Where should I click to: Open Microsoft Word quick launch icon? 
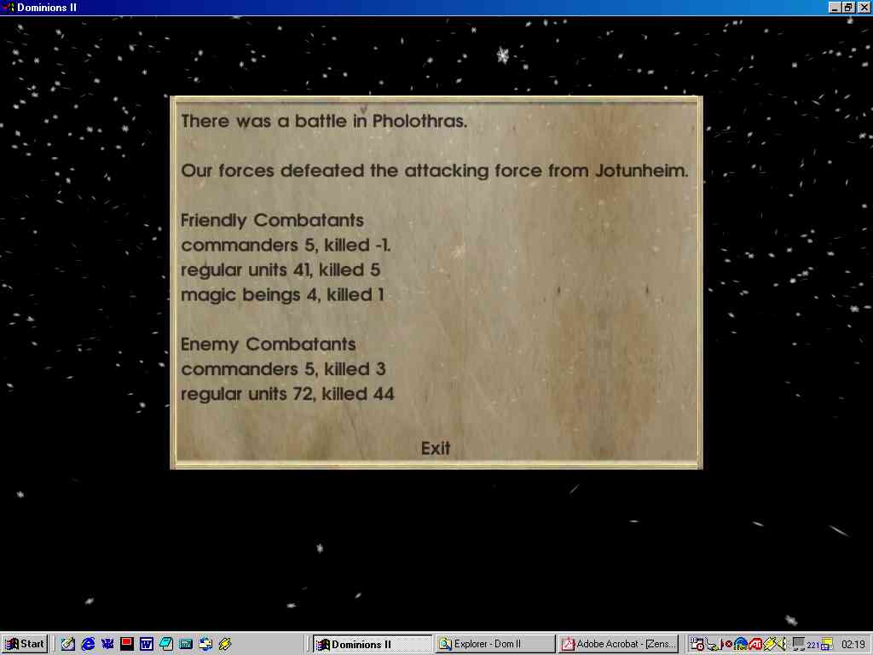(x=147, y=644)
